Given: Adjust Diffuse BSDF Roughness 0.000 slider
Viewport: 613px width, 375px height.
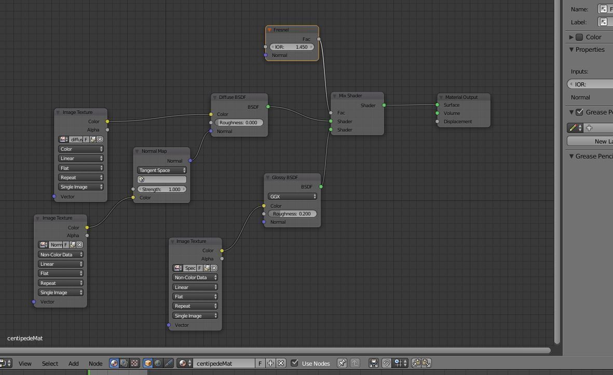Looking at the screenshot, I should (239, 123).
